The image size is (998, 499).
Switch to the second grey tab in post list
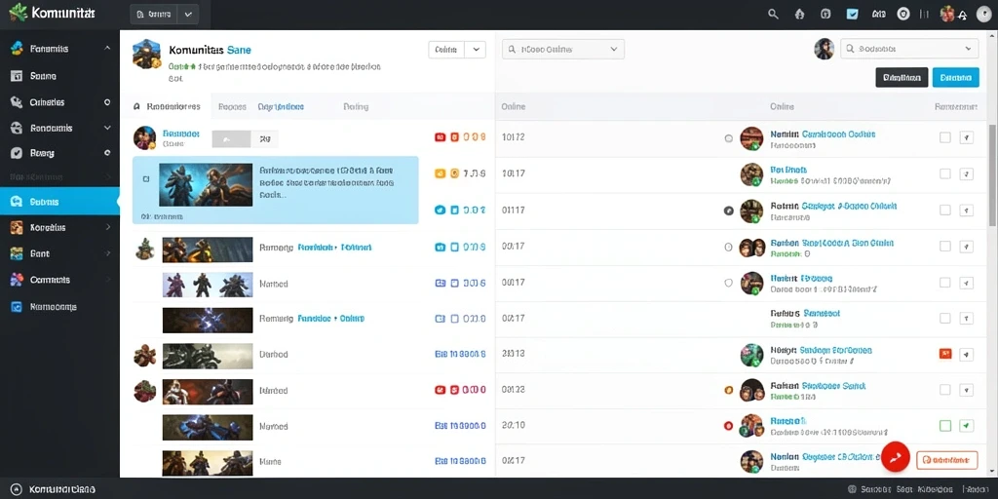[232, 107]
